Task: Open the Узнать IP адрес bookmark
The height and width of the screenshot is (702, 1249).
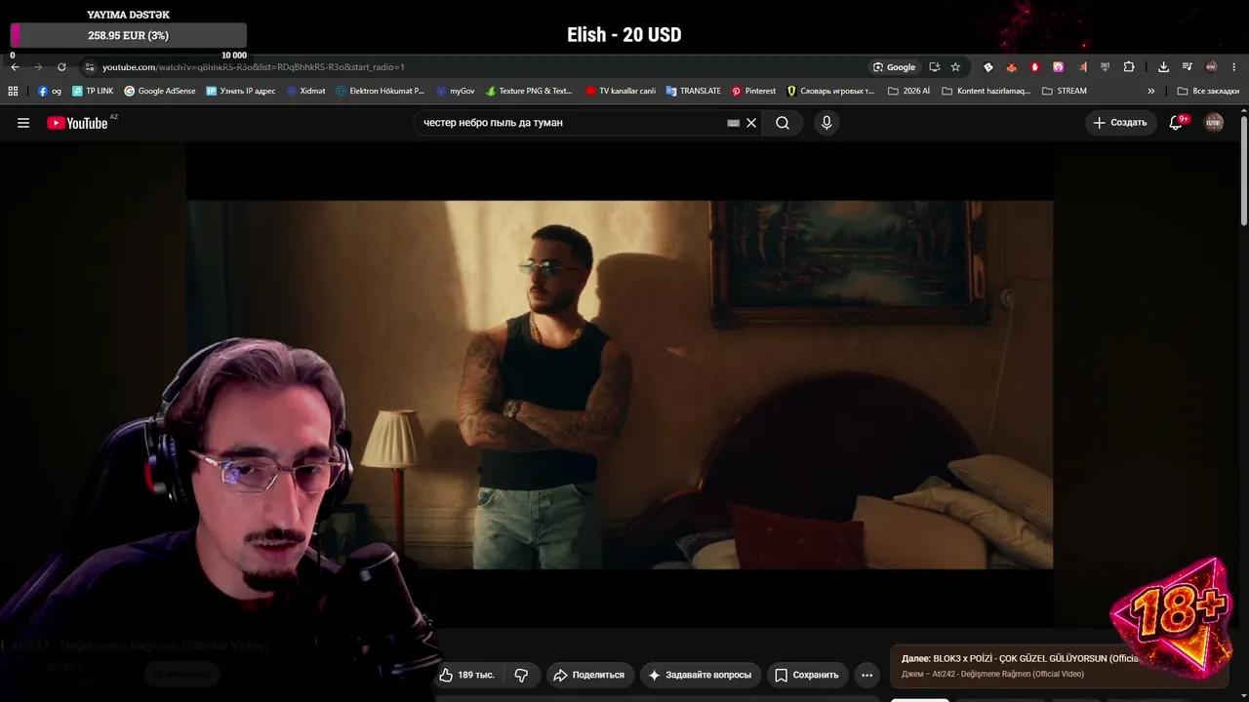Action: tap(241, 91)
